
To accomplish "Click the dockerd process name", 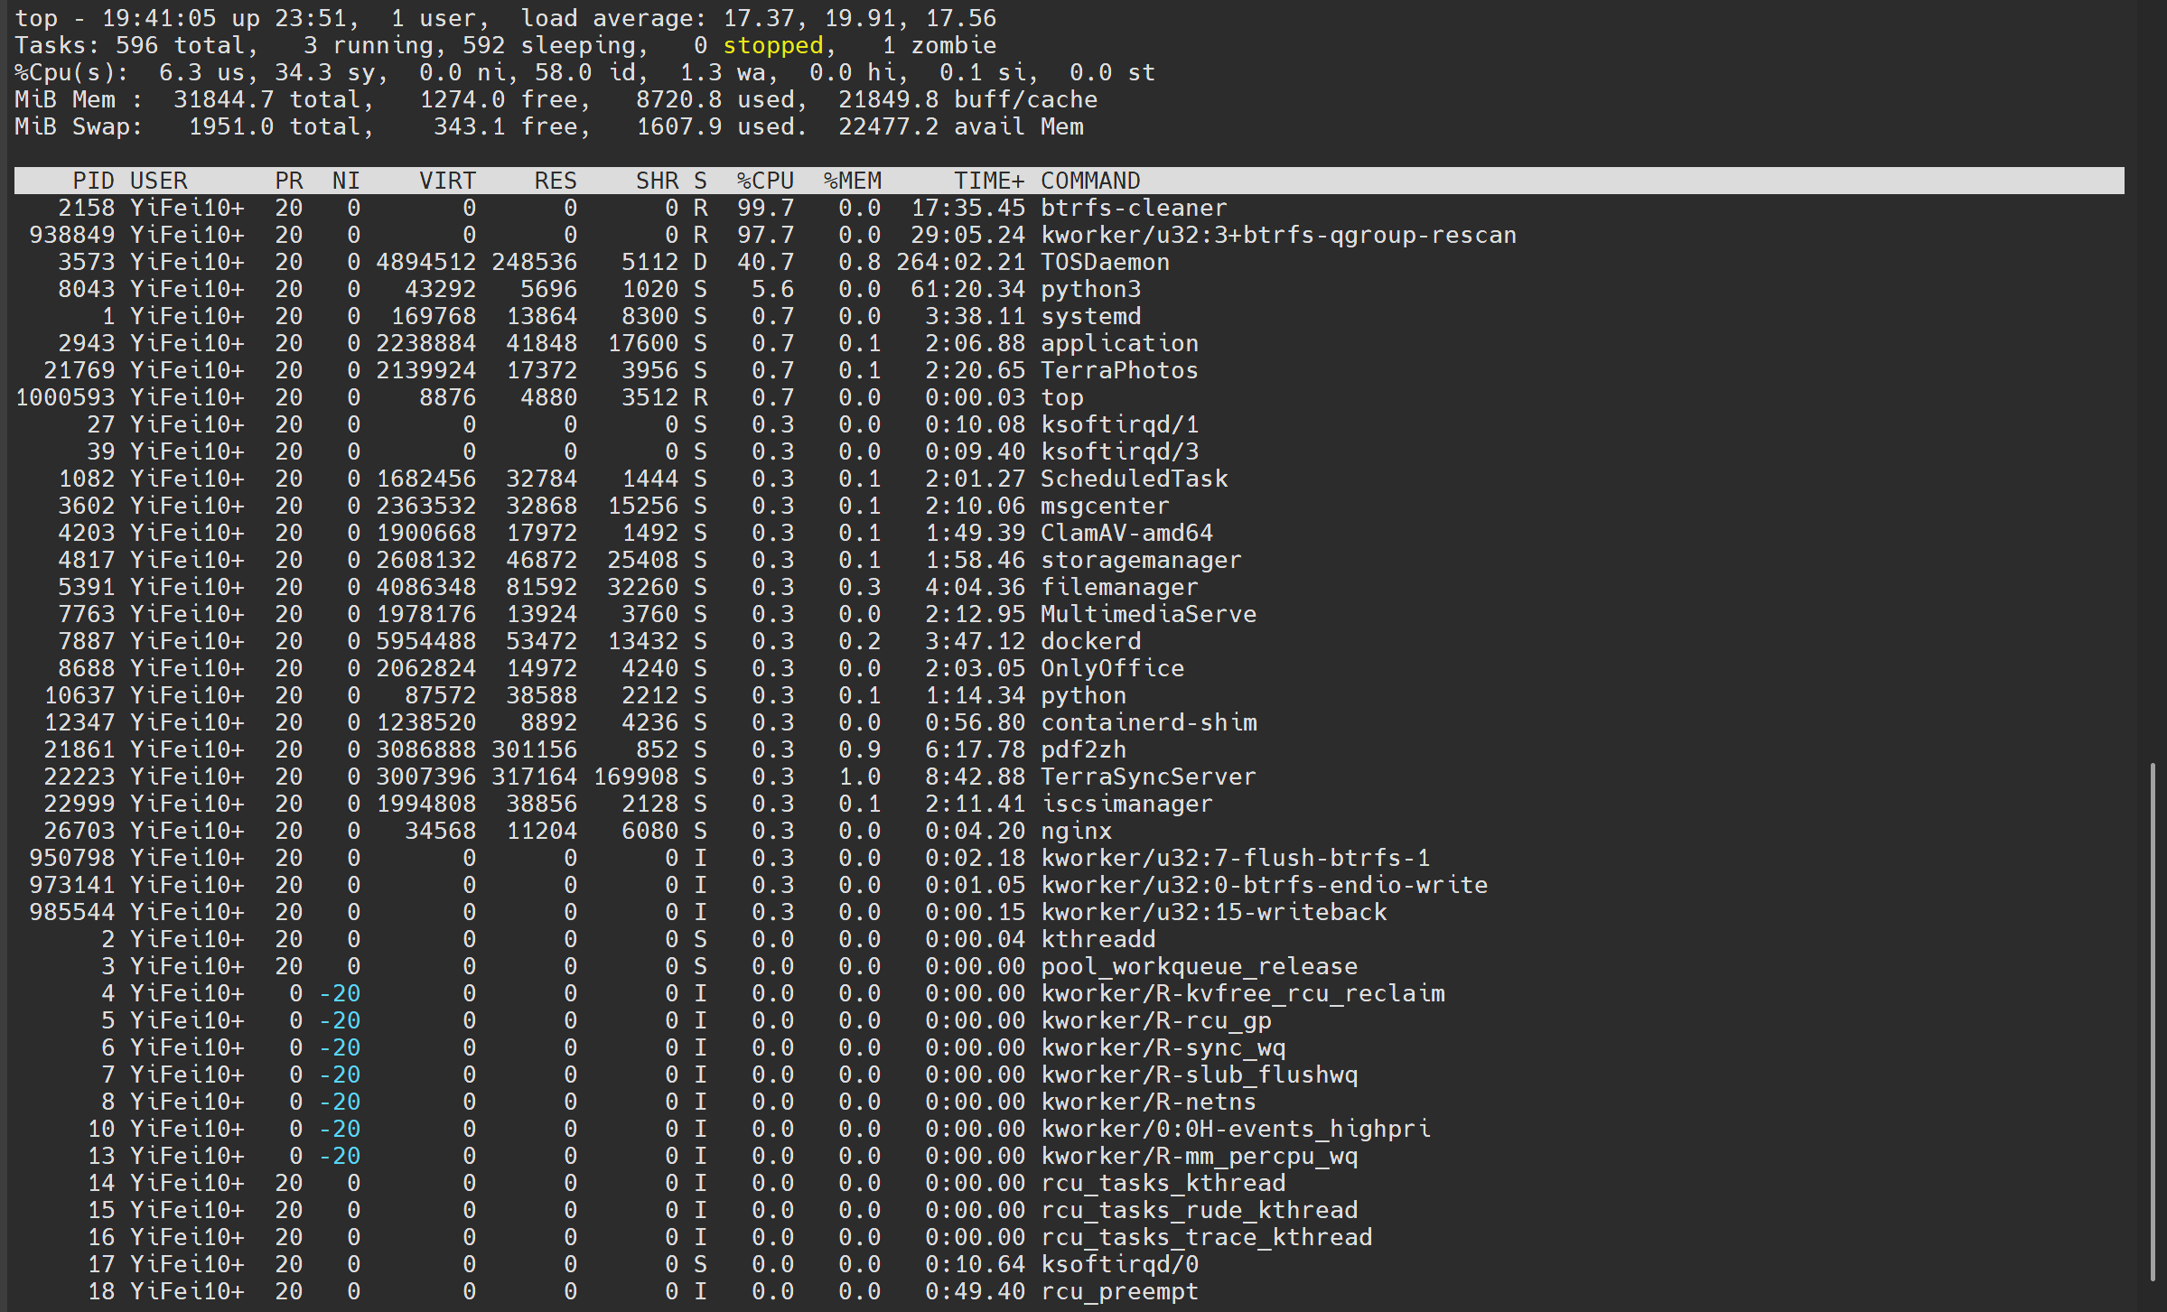I will [1089, 641].
